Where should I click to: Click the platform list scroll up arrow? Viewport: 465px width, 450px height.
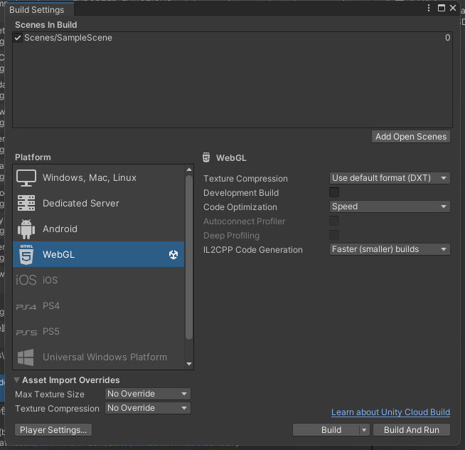[189, 169]
